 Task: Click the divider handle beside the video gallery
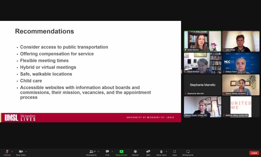coord(182,72)
